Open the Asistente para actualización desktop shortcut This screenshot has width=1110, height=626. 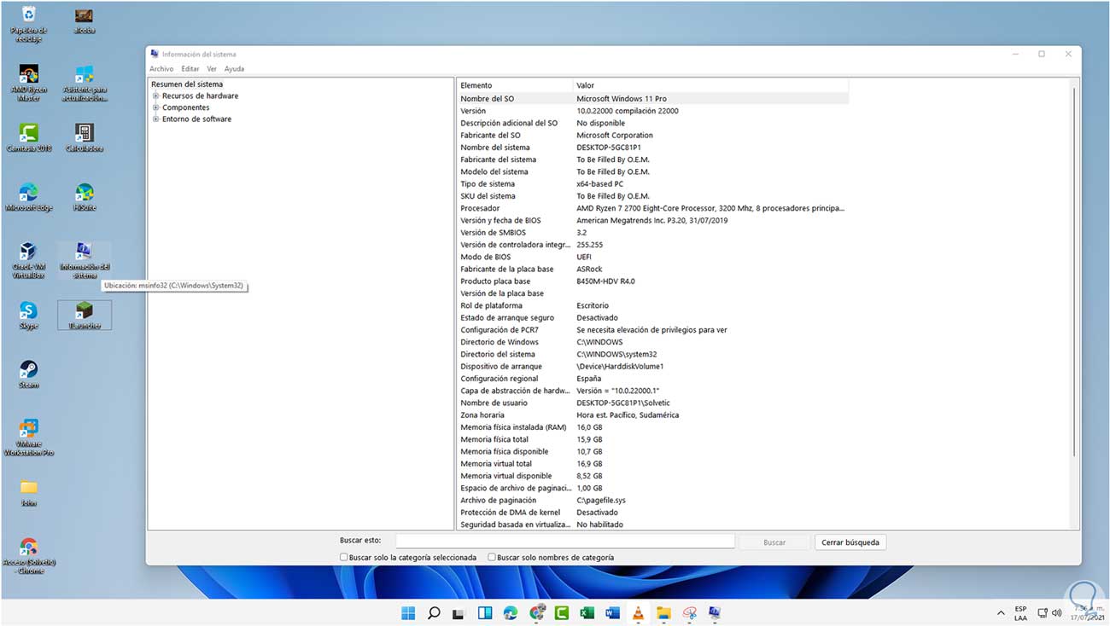(x=85, y=83)
